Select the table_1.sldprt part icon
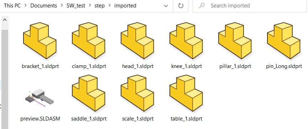This screenshot has height=129, width=308. tap(186, 93)
